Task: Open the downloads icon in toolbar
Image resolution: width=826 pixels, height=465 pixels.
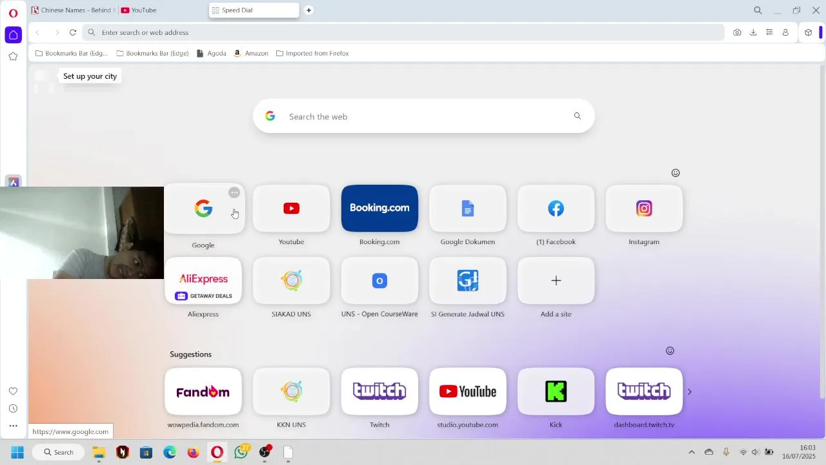Action: click(753, 32)
